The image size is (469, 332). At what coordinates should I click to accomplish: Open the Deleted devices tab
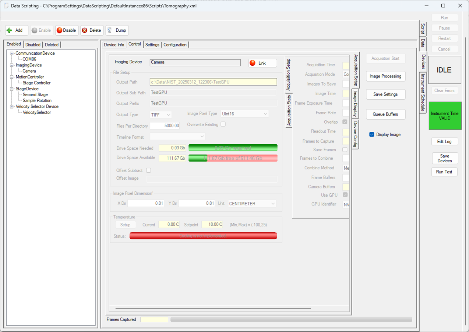[x=52, y=45]
